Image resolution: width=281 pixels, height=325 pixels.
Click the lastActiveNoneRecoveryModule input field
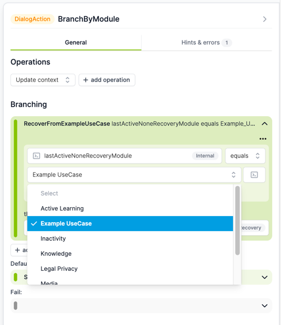pyautogui.click(x=124, y=156)
